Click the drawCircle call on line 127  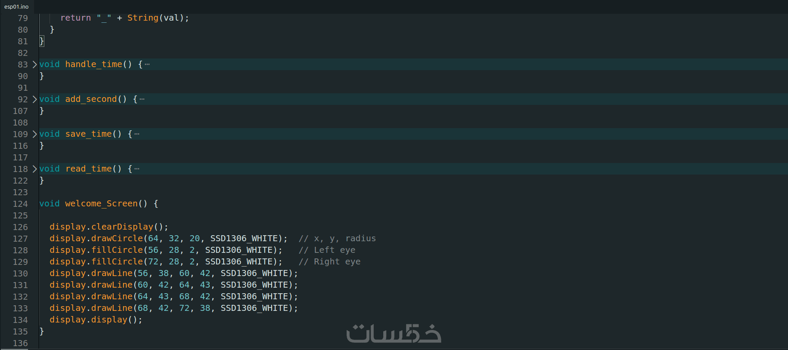[x=116, y=239]
